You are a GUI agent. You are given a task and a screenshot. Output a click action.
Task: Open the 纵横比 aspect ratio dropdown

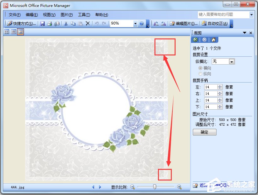[232, 62]
